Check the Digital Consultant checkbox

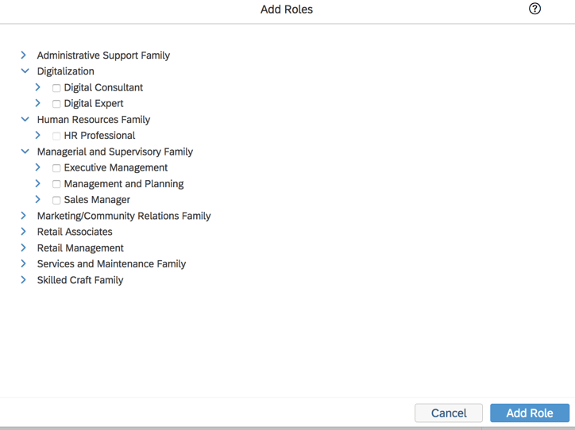[x=56, y=88]
